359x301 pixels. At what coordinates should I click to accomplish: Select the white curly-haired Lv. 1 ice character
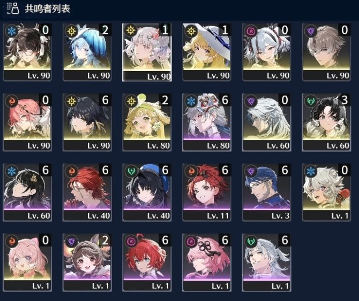pyautogui.click(x=326, y=192)
